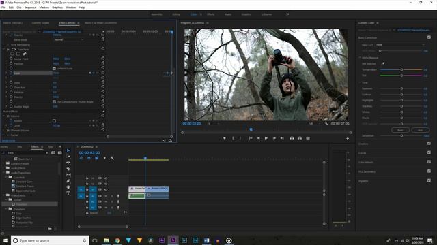This screenshot has height=245, width=437.
Task: Select the Pen tool in timeline toolbar
Action: point(68,181)
